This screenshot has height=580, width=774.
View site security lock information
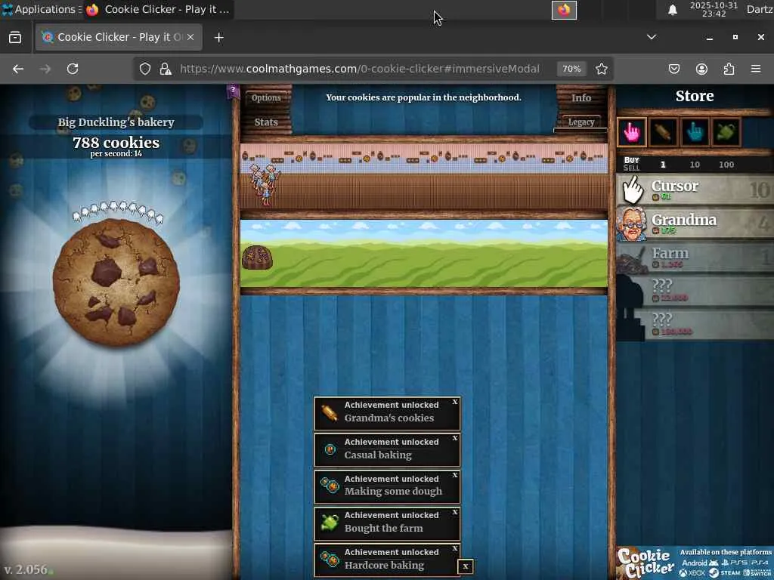(166, 69)
